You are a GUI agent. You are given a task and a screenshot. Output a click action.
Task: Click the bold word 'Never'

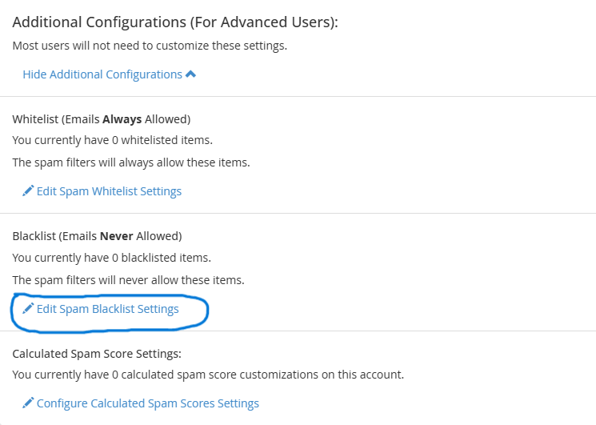pyautogui.click(x=116, y=236)
